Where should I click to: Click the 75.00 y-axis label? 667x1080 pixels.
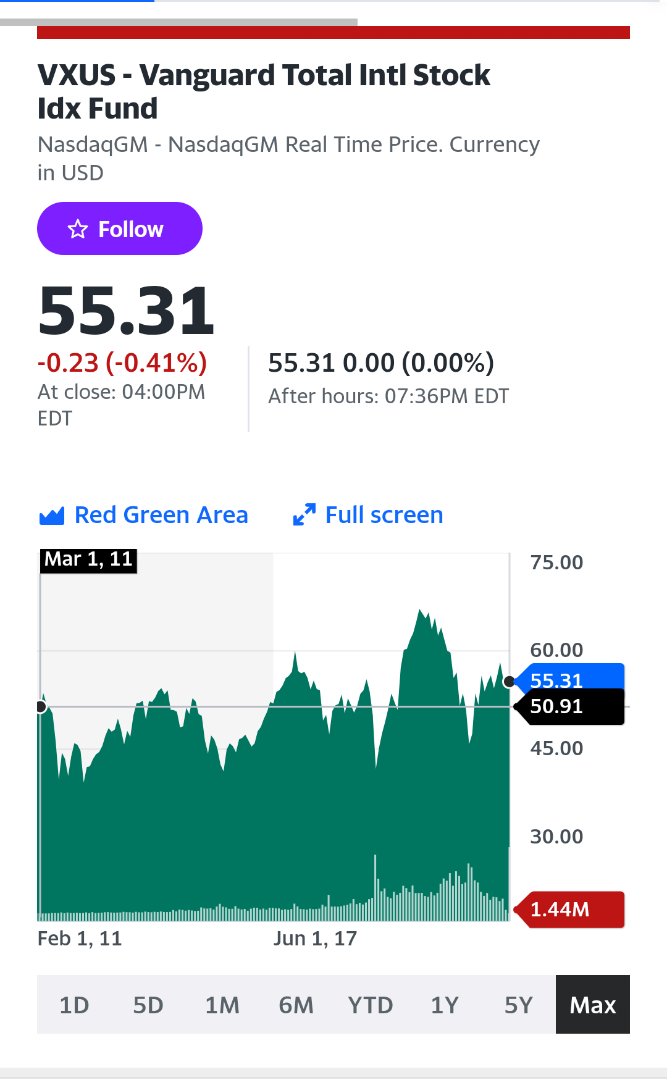[x=556, y=563]
